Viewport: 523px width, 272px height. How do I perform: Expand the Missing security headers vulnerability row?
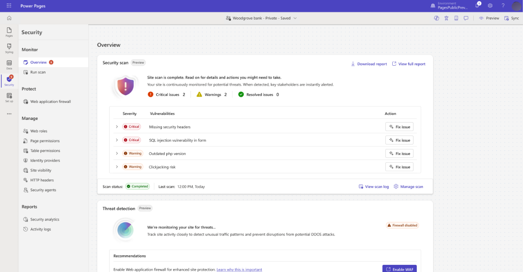click(117, 126)
